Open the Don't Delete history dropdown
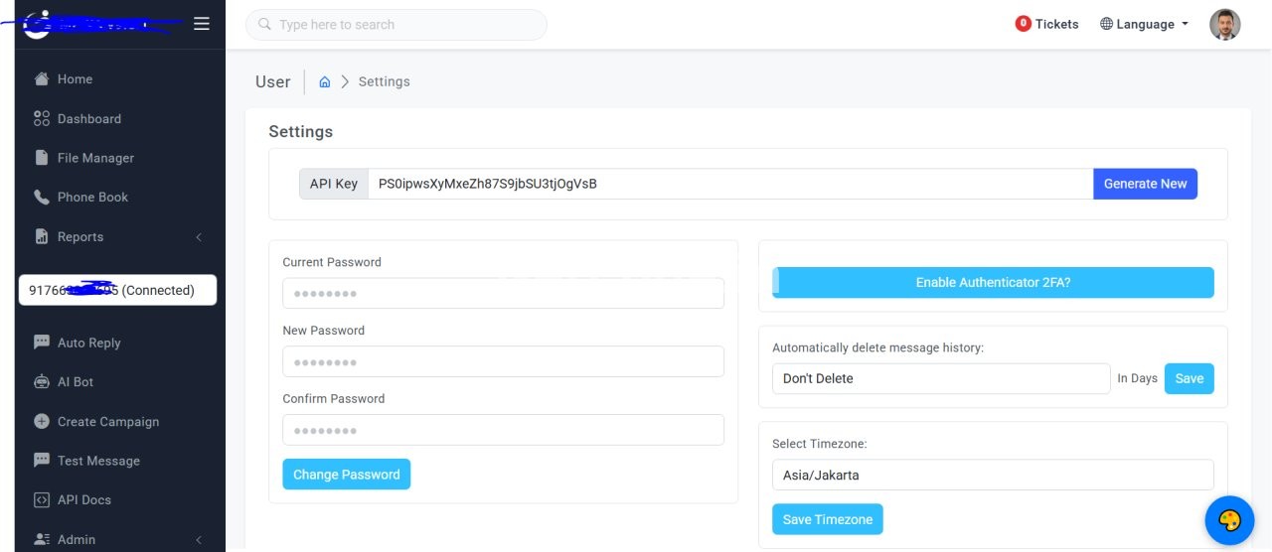This screenshot has height=552, width=1272. tap(941, 378)
